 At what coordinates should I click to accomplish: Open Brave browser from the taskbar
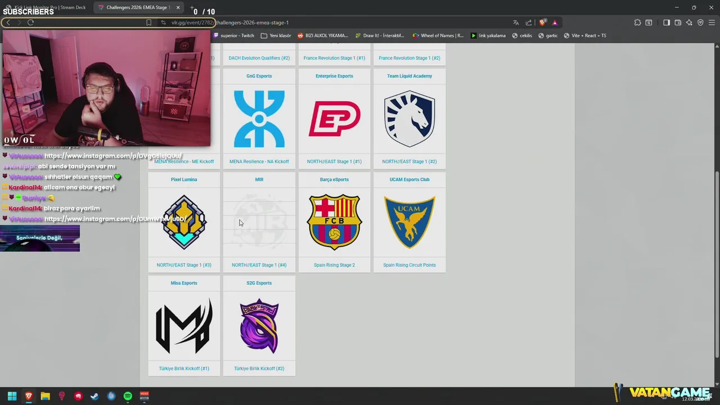(29, 396)
